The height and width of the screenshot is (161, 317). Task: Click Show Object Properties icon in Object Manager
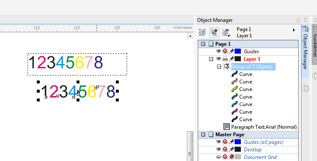click(x=202, y=32)
